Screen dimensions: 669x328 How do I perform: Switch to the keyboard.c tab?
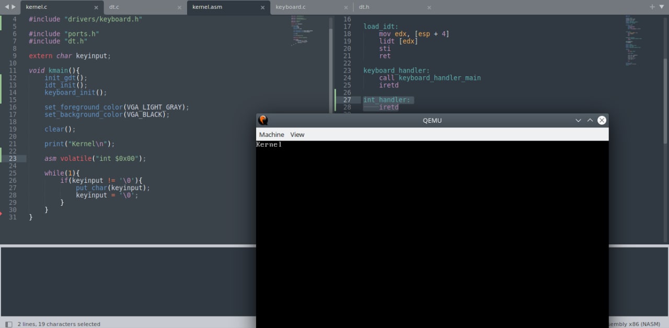click(290, 7)
